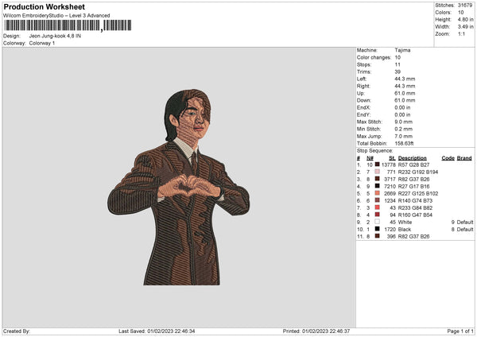Click the barcode under the worksheet title
Viewport: 477px width, 337px height.
point(68,25)
